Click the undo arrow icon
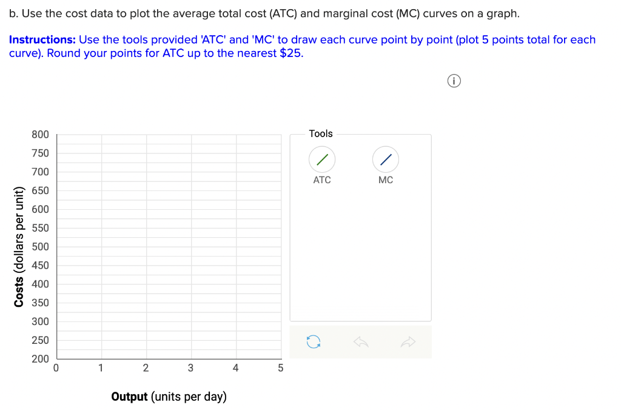 pyautogui.click(x=361, y=341)
